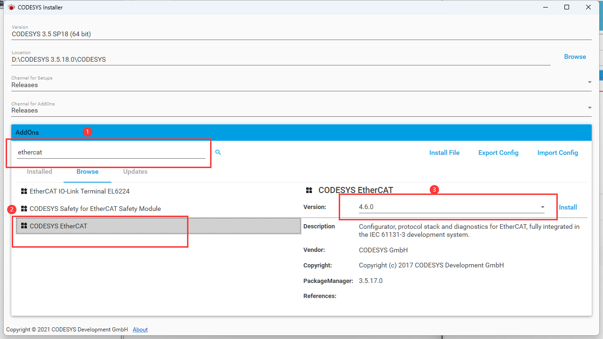The width and height of the screenshot is (603, 339).
Task: Click Import Config
Action: (558, 153)
